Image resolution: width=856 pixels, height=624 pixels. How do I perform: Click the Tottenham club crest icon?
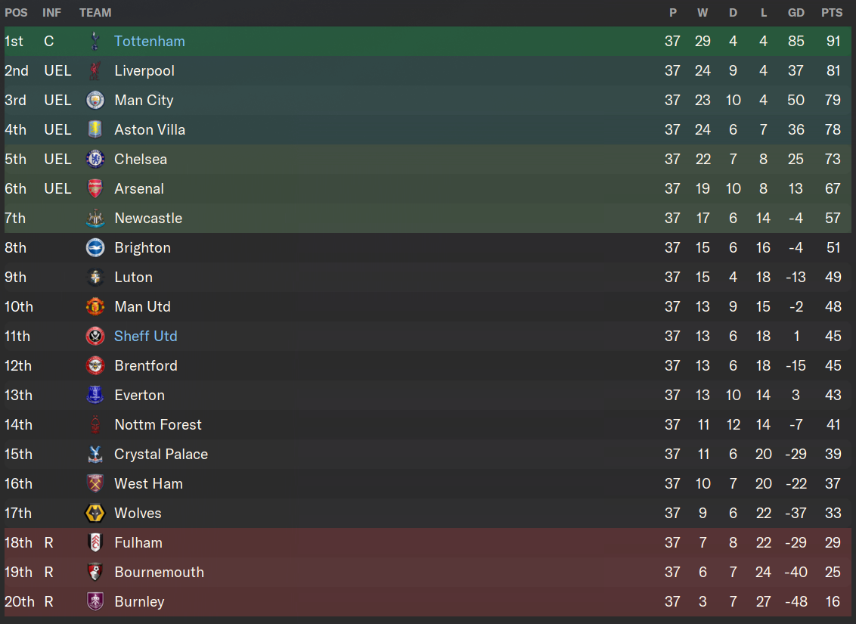point(95,41)
